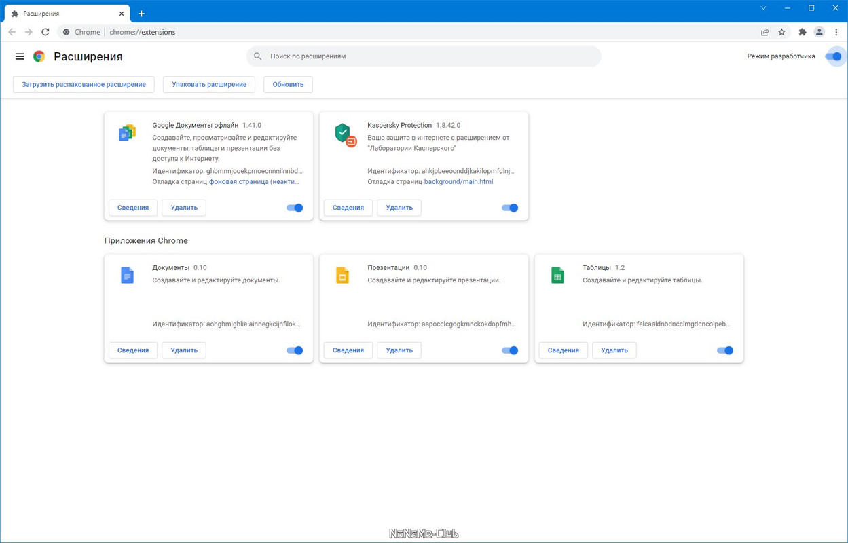The image size is (848, 543).
Task: Disable developer mode toggle
Action: pyautogui.click(x=834, y=56)
